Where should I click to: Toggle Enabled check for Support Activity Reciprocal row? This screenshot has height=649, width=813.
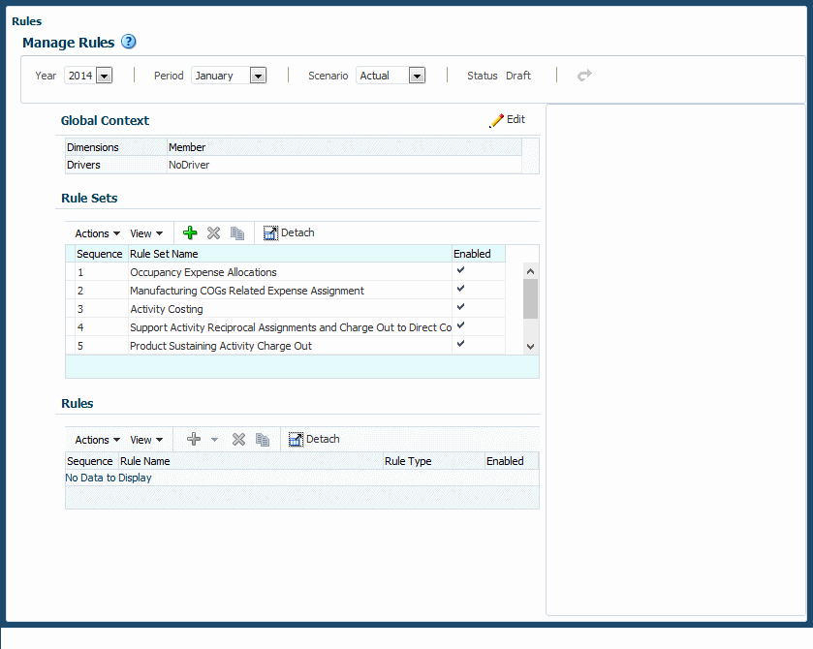click(x=460, y=325)
